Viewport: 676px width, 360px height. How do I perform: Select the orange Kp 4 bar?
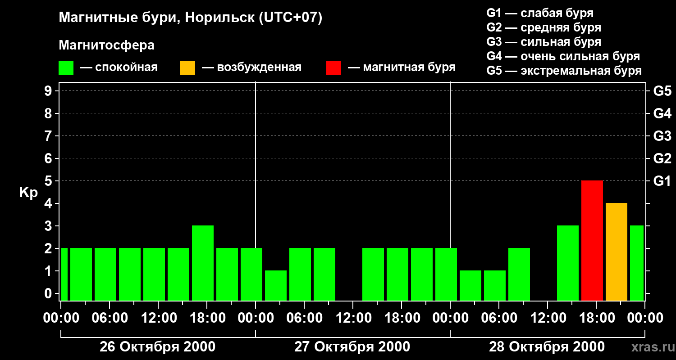[x=617, y=252]
